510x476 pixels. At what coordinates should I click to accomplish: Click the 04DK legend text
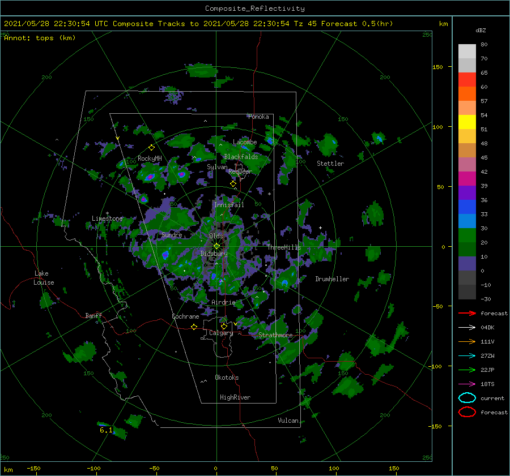pyautogui.click(x=487, y=328)
